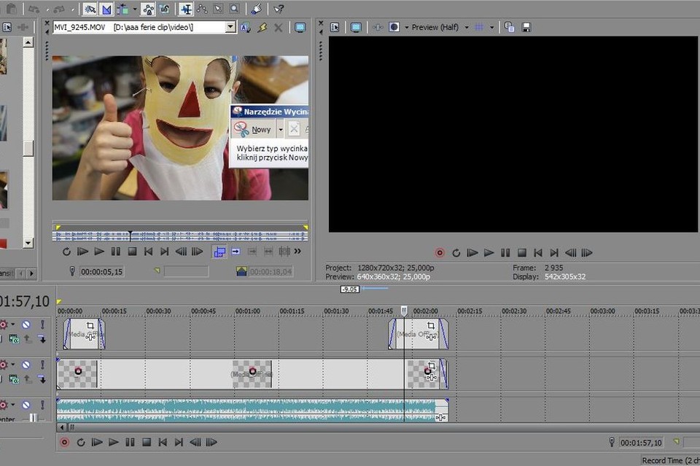Copy preview snapshot to clipboard

[x=510, y=27]
